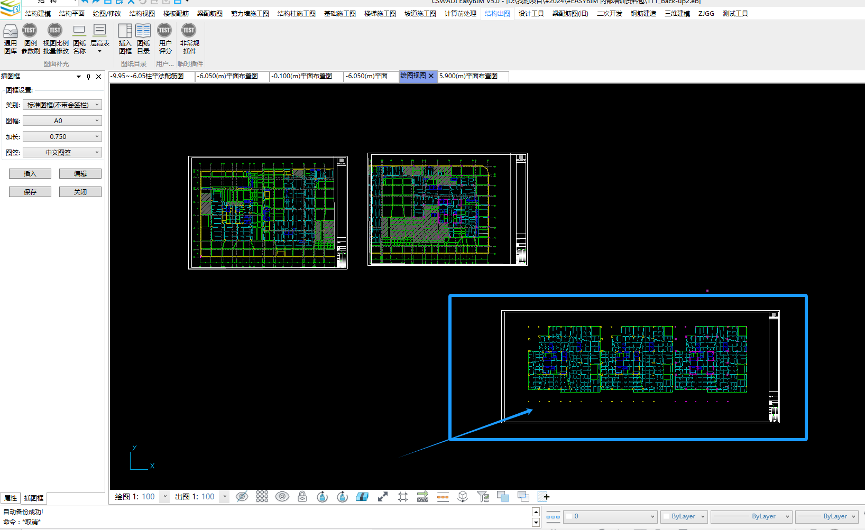Screen dimensions: 865x530
Task: Switch to the 测试工具 ribbon tab
Action: click(x=735, y=14)
